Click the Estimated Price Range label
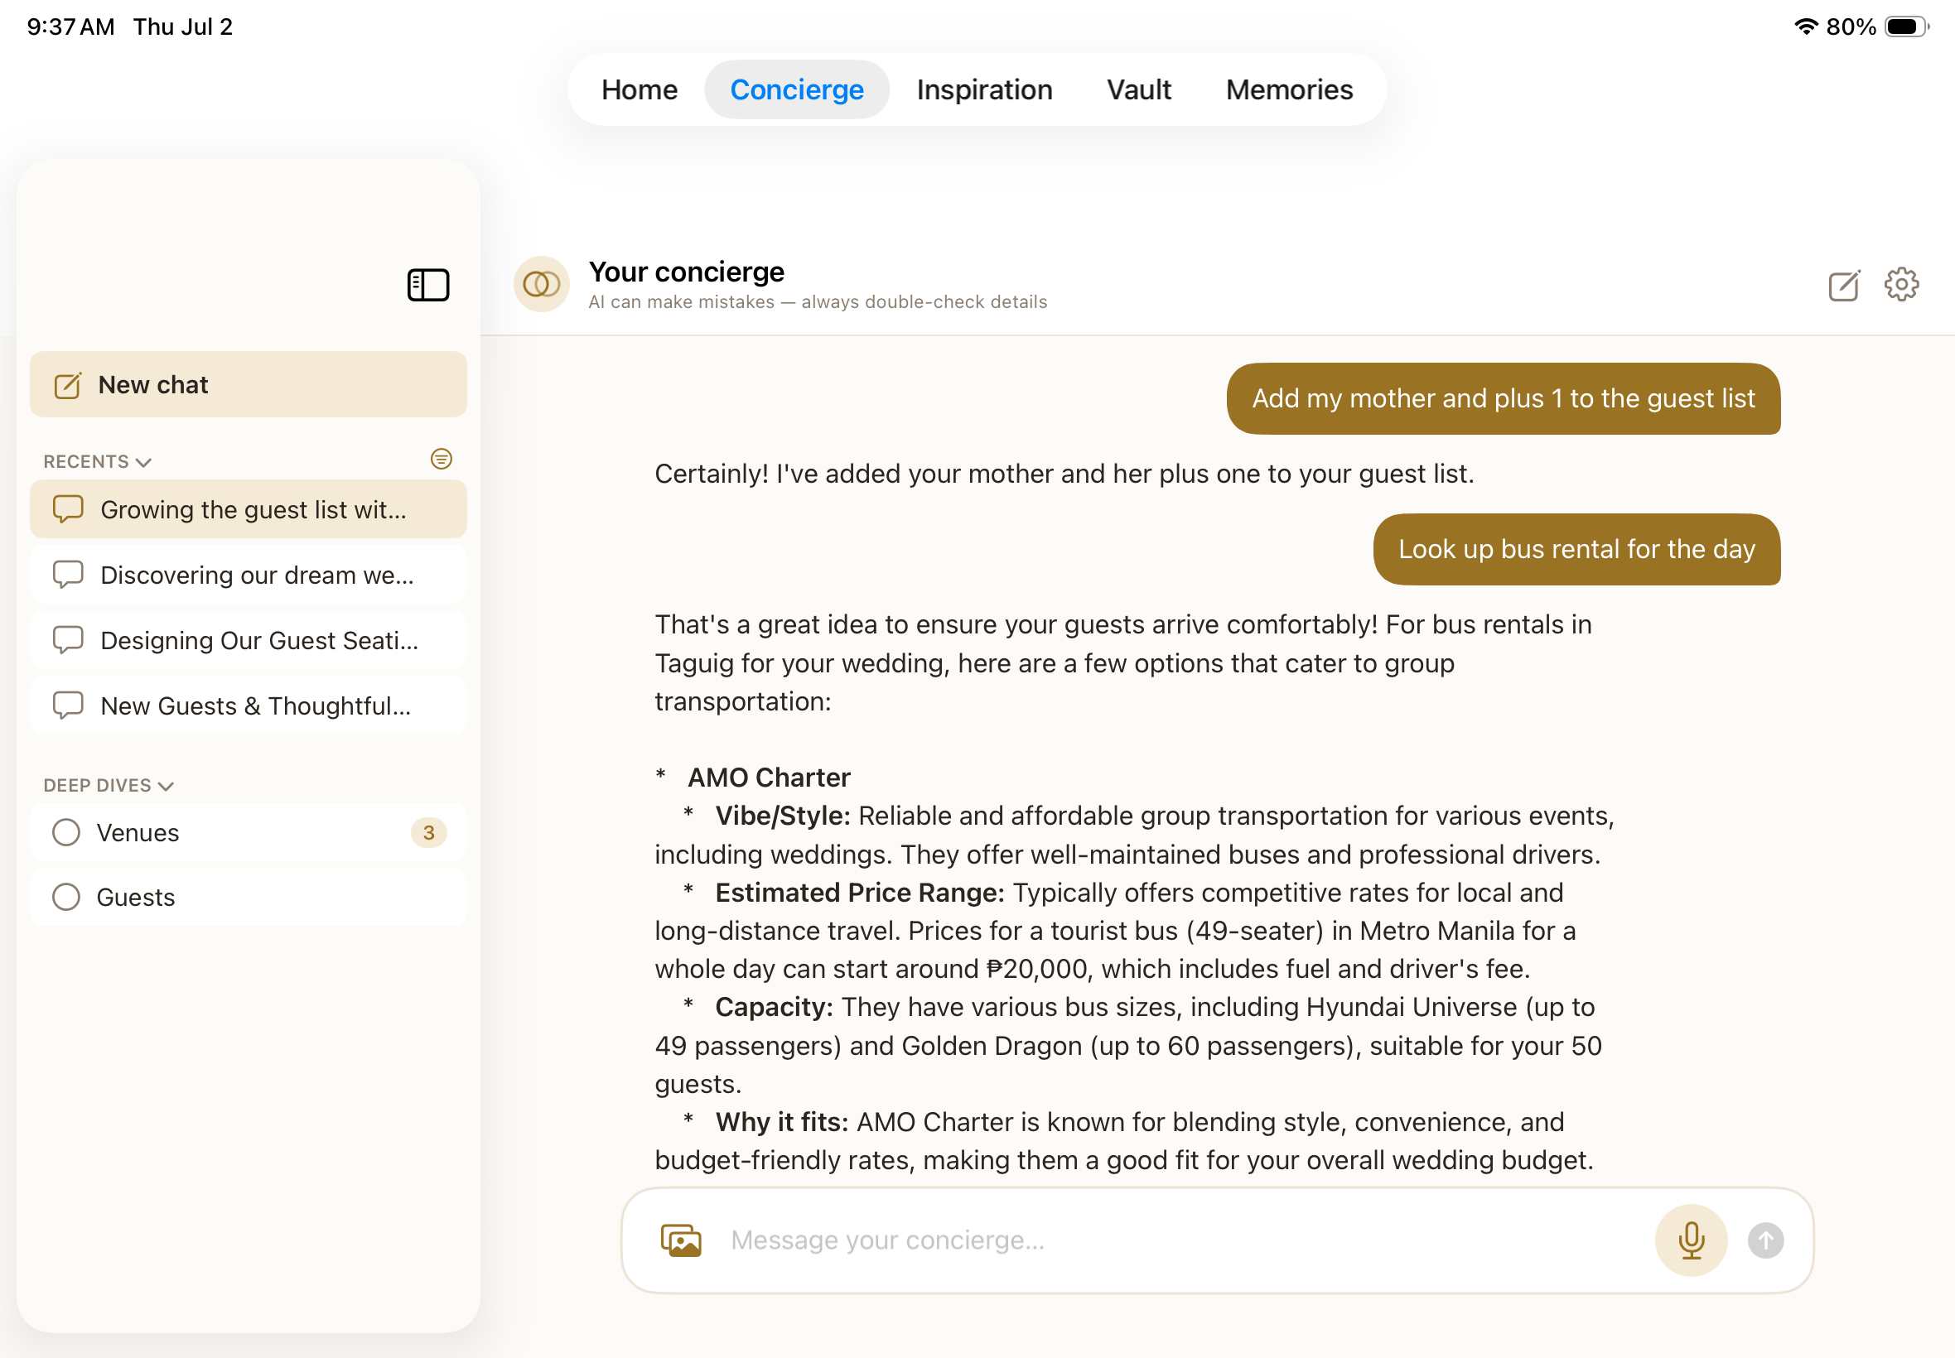 pyautogui.click(x=860, y=892)
